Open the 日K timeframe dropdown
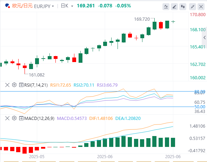Image resolution: width=207 pixels, height=162 pixels. [67, 6]
